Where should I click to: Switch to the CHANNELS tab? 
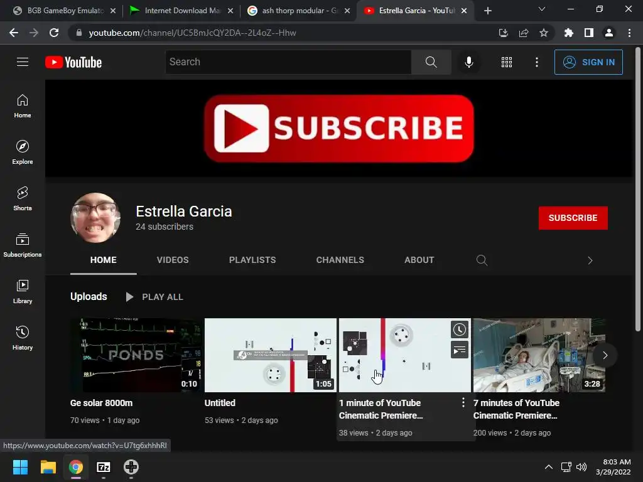pos(340,260)
